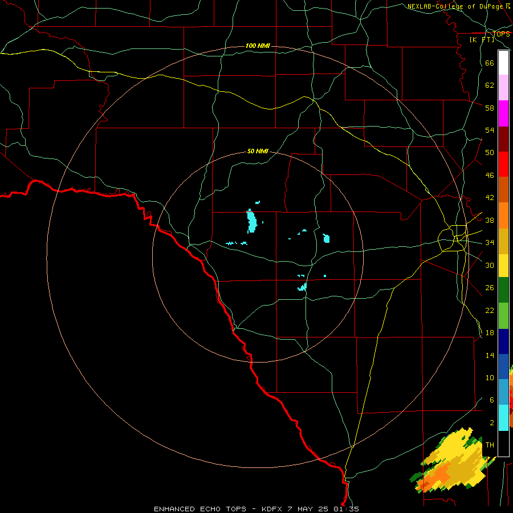Click the "TH" threshold label

(490, 445)
